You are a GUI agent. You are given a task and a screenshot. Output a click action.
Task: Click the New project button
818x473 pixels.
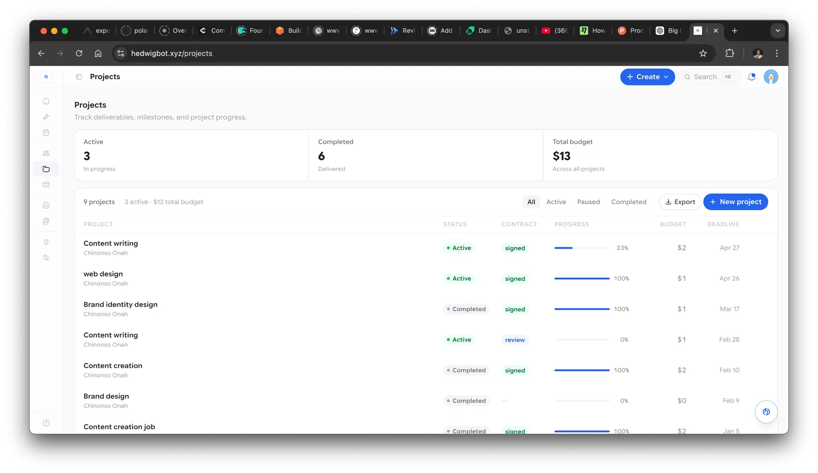(735, 202)
